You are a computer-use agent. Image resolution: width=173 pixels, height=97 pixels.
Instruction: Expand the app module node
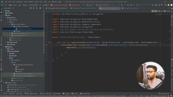pyautogui.click(x=4, y=11)
